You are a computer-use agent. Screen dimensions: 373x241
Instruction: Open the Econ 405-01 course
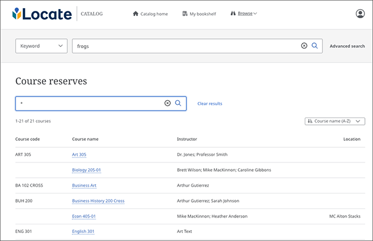click(x=84, y=216)
